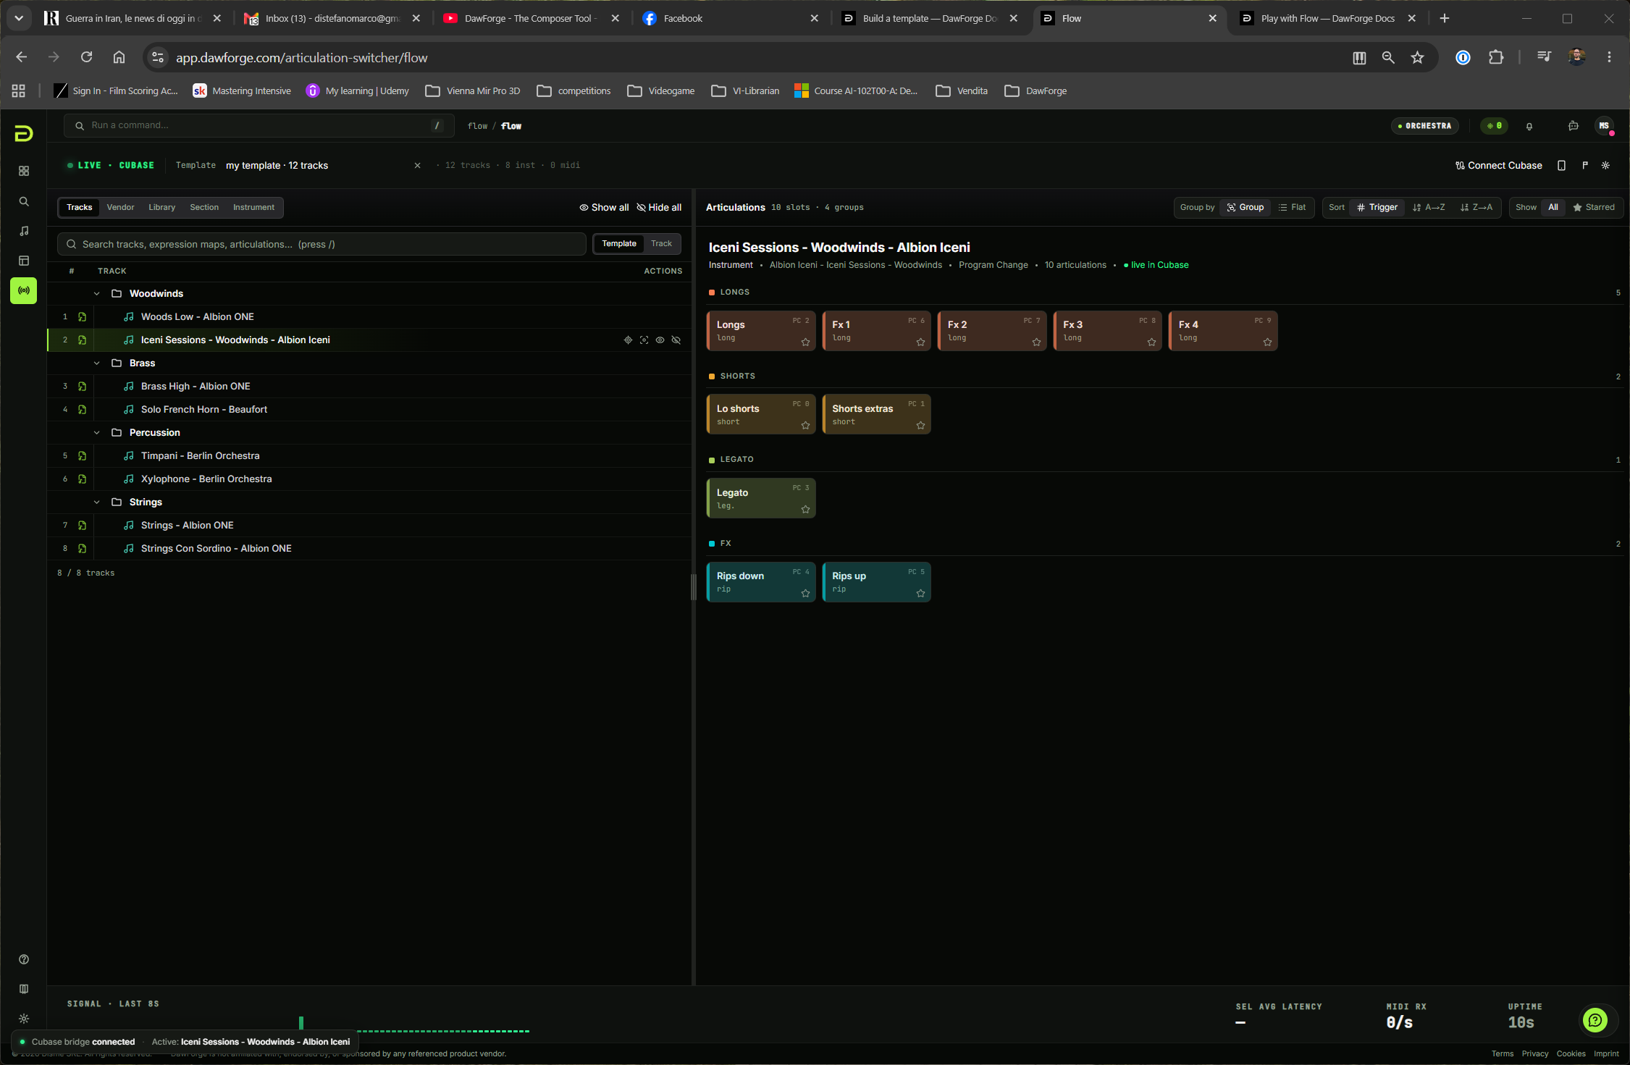This screenshot has height=1065, width=1630.
Task: Open the help question mark sidebar icon
Action: coord(24,959)
